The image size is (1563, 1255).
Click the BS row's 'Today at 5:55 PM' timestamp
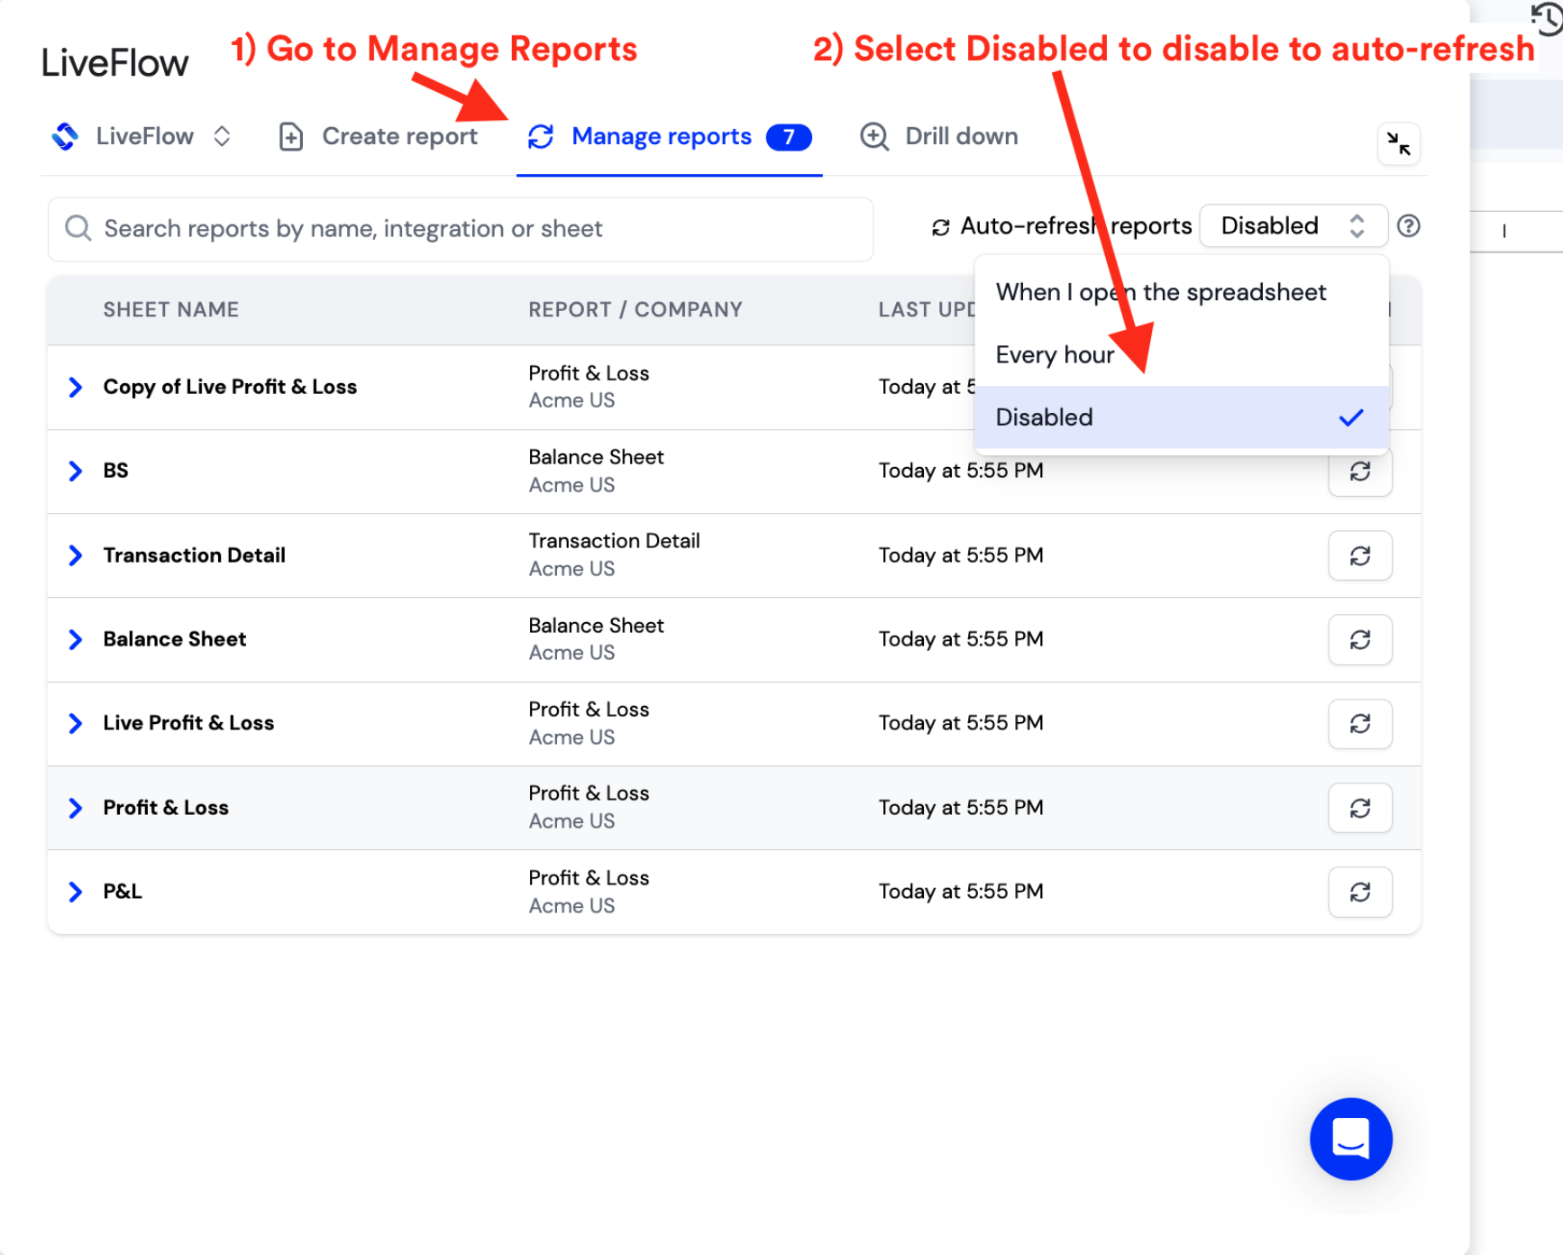[x=961, y=472]
